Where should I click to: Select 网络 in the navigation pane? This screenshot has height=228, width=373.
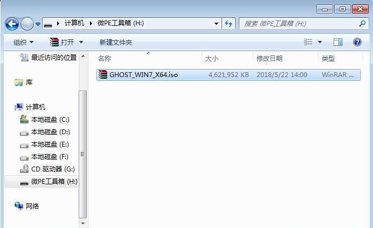32,206
